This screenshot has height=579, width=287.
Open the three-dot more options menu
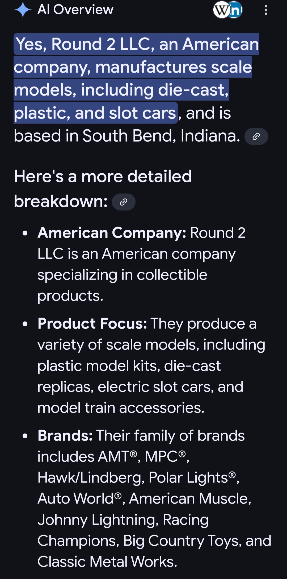tap(266, 10)
